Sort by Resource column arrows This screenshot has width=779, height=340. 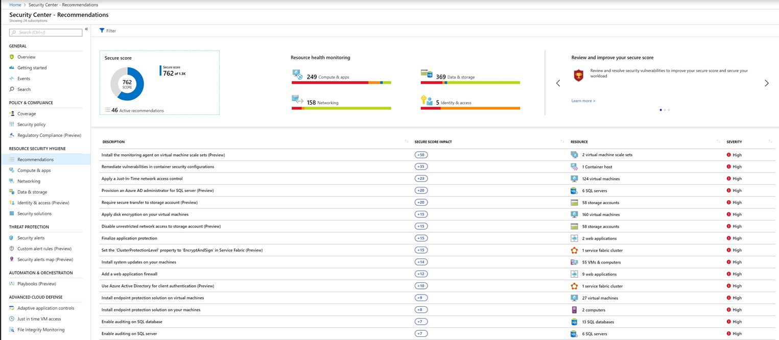pyautogui.click(x=719, y=141)
